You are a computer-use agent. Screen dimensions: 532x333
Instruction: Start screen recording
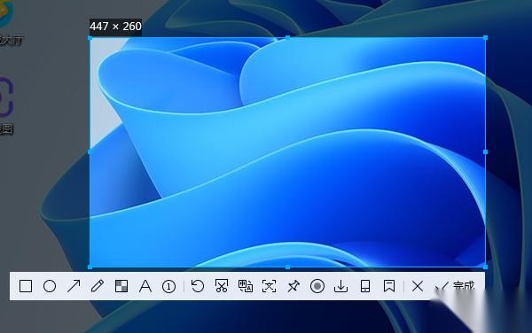317,286
